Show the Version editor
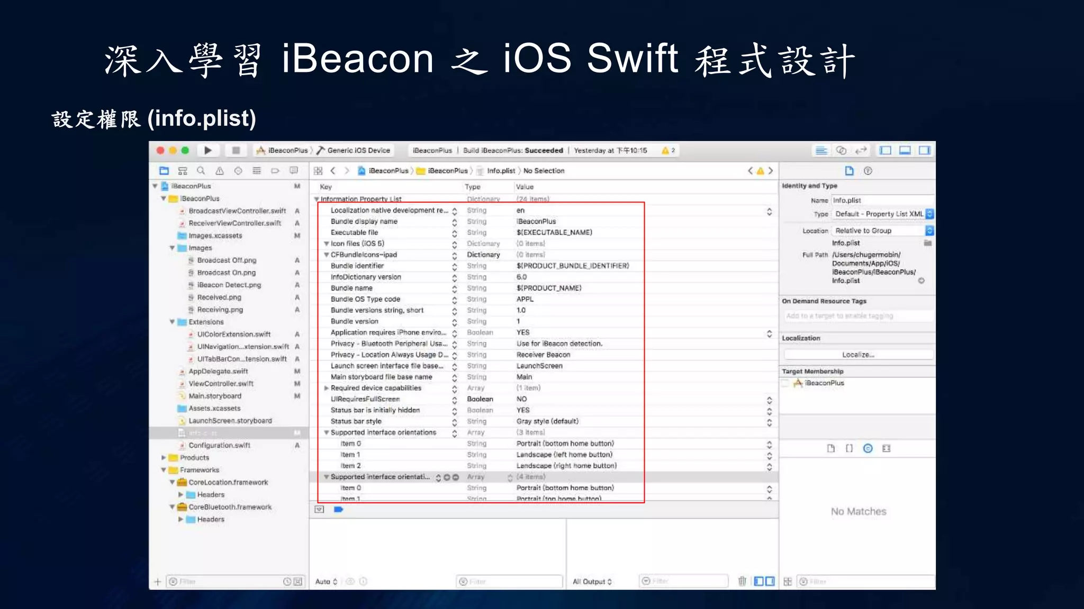This screenshot has width=1084, height=609. point(861,151)
